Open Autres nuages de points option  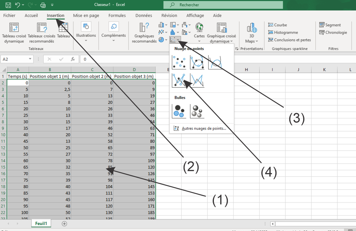tap(204, 129)
